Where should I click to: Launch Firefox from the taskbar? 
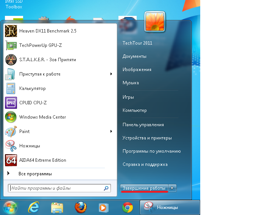click(81, 207)
